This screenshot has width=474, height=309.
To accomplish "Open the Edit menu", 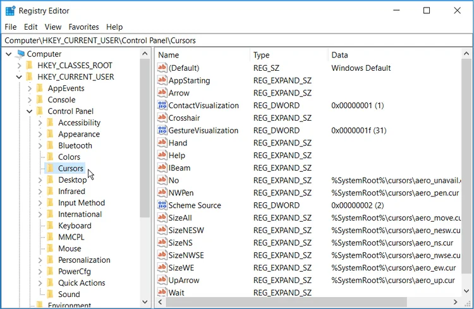I will [x=30, y=27].
